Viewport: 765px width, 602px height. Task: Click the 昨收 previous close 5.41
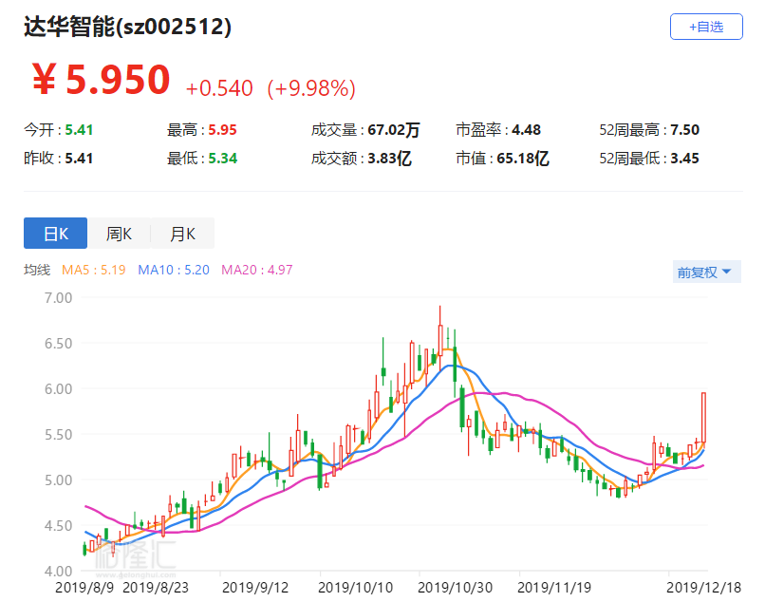(x=79, y=159)
